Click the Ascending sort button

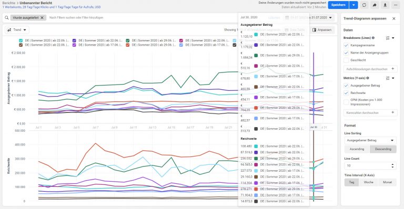coord(357,149)
